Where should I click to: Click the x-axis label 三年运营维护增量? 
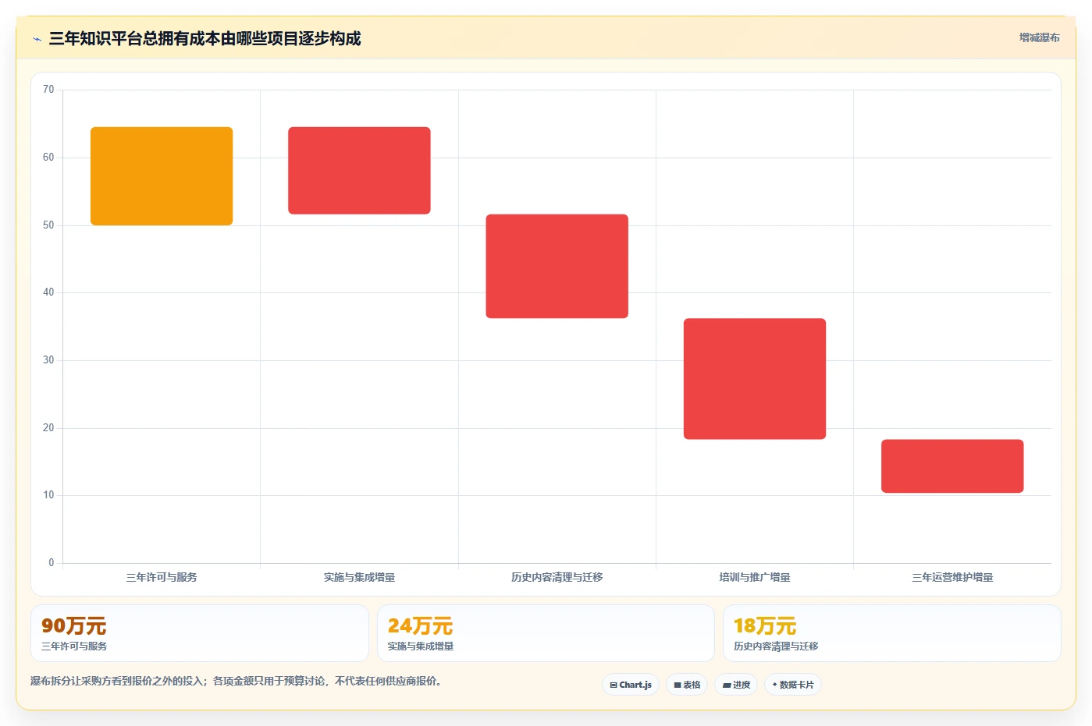(x=952, y=578)
